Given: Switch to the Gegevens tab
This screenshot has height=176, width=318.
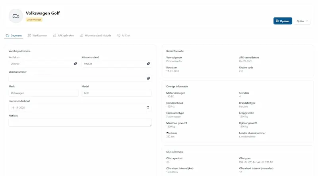Looking at the screenshot, I should (x=14, y=35).
